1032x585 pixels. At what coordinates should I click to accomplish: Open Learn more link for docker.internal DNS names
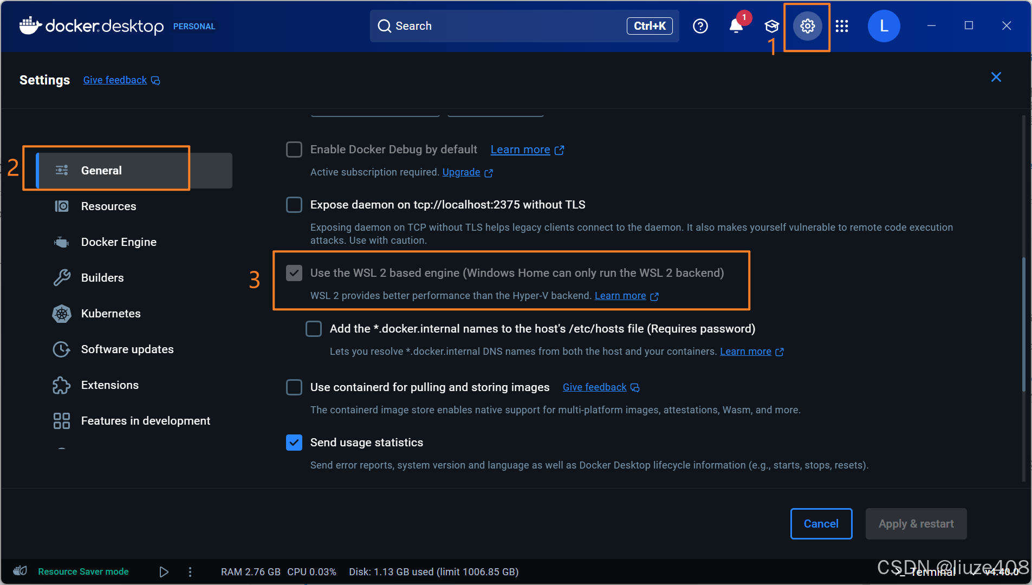745,352
